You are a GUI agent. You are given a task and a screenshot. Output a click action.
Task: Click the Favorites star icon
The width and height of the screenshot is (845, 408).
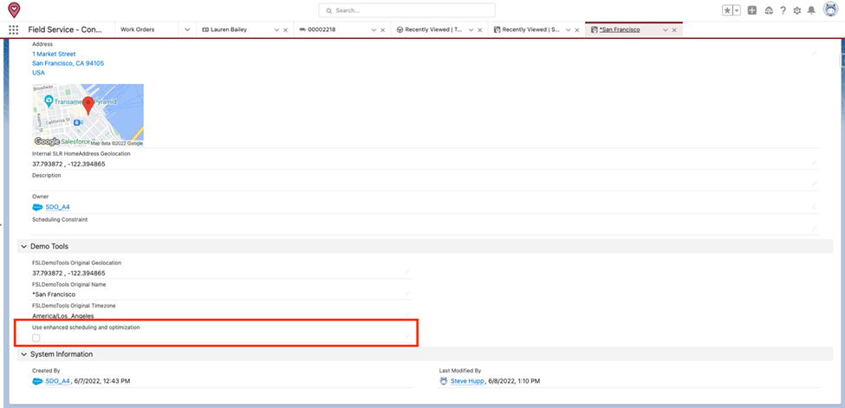[x=727, y=10]
